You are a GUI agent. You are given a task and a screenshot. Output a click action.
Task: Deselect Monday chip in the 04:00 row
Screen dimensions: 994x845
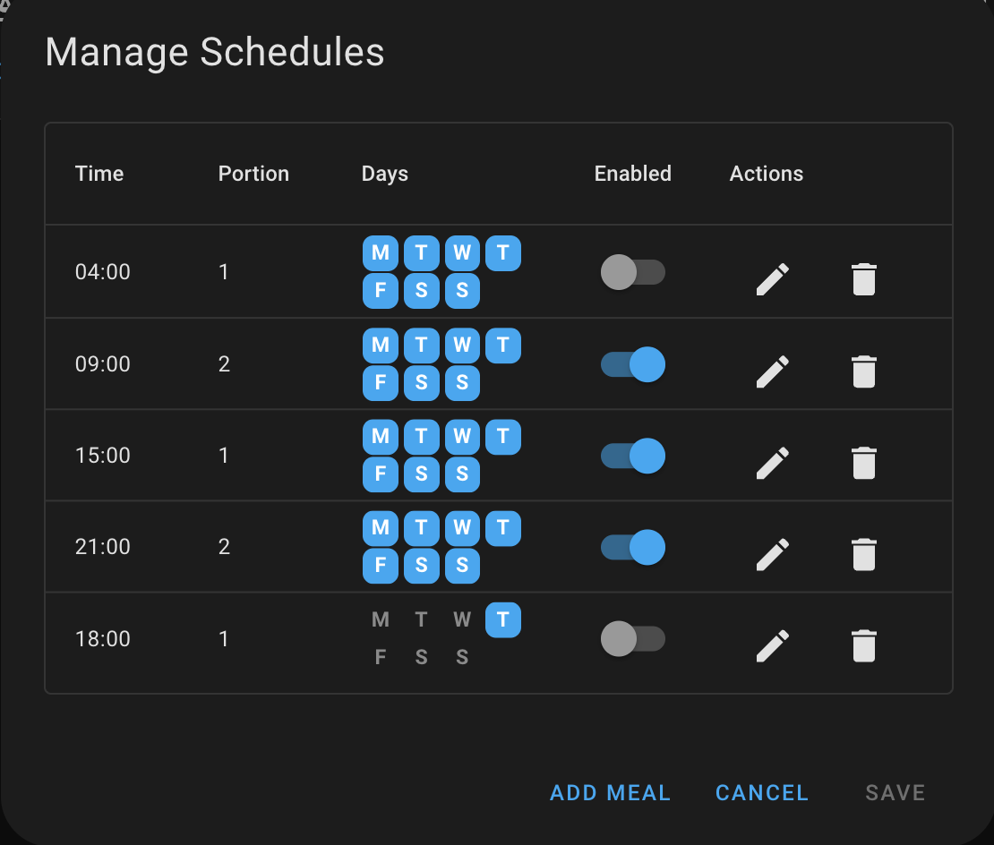point(381,253)
